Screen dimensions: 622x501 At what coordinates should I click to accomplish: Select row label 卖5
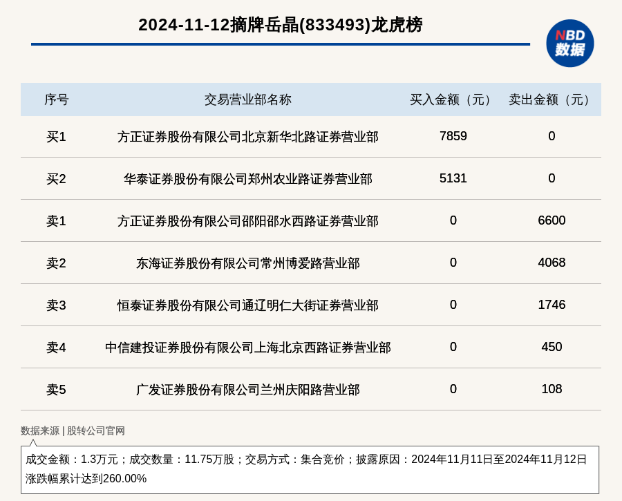(x=57, y=390)
